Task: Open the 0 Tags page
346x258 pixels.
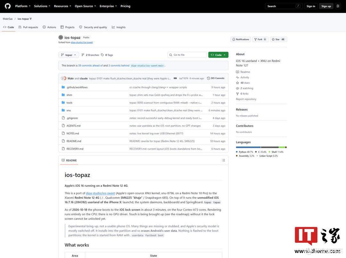Action: [107, 55]
